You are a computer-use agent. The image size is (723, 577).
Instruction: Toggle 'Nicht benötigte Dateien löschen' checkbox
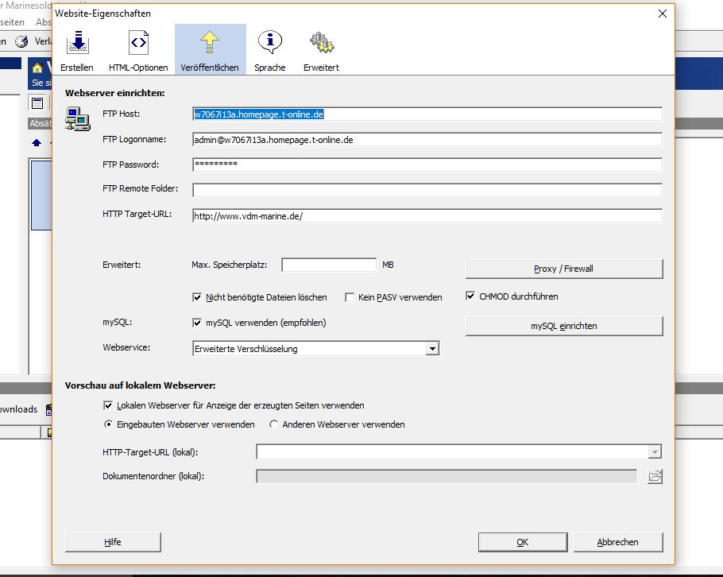click(198, 297)
